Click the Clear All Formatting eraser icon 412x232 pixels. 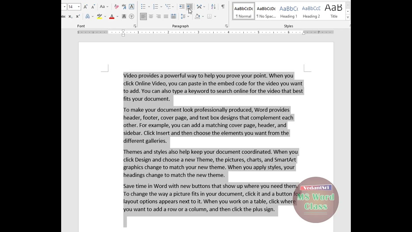coord(117,6)
